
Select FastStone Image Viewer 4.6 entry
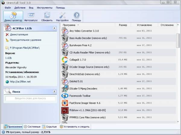118,103
